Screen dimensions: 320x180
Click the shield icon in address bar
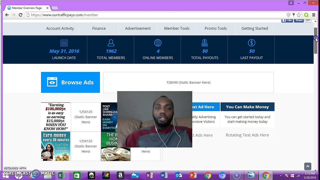pyautogui.click(x=288, y=15)
